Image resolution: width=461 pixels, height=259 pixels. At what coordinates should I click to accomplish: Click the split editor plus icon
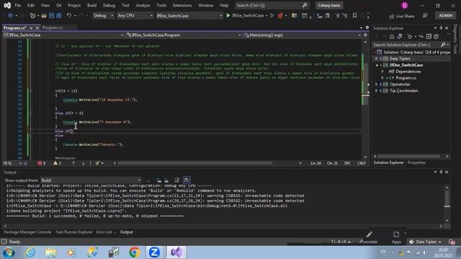[365, 35]
